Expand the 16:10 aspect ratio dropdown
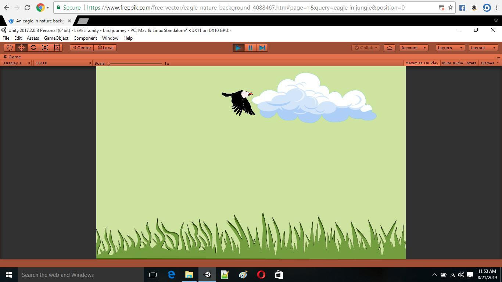 click(63, 63)
